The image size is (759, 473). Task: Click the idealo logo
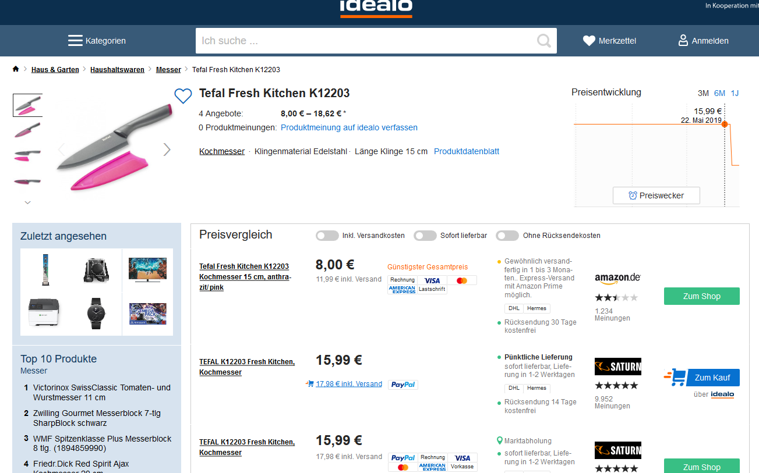tap(376, 7)
